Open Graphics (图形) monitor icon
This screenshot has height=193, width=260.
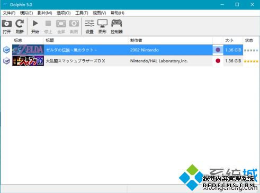point(102,26)
